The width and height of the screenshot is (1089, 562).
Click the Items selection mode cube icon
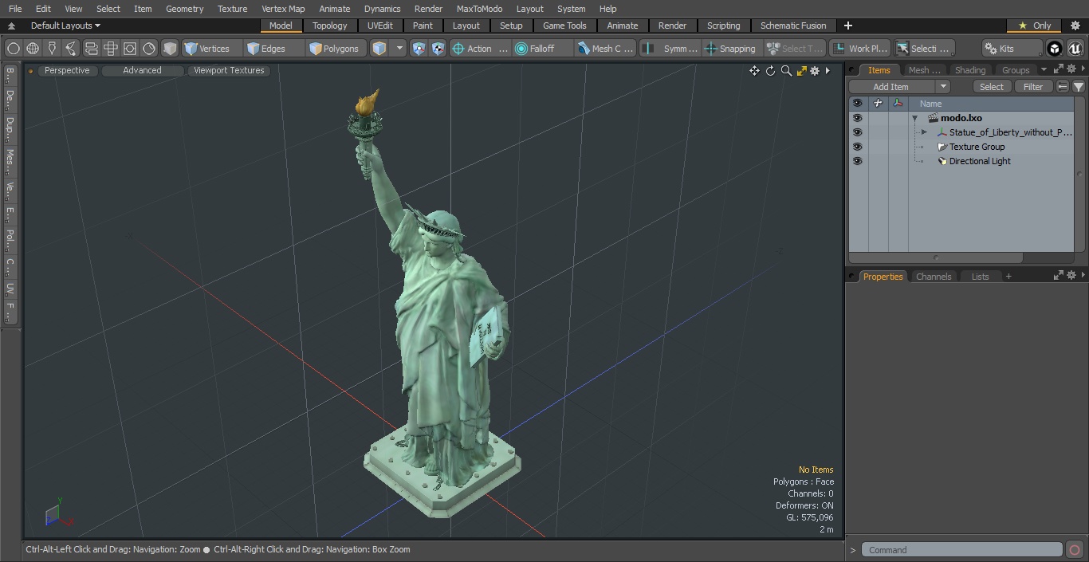(x=379, y=49)
